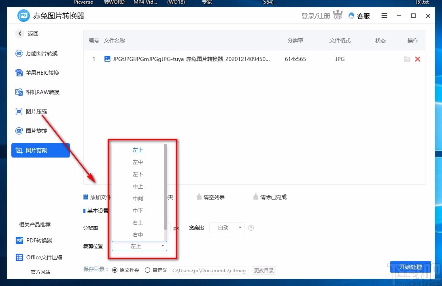Open the PDF转换器 from related products

tap(38, 241)
